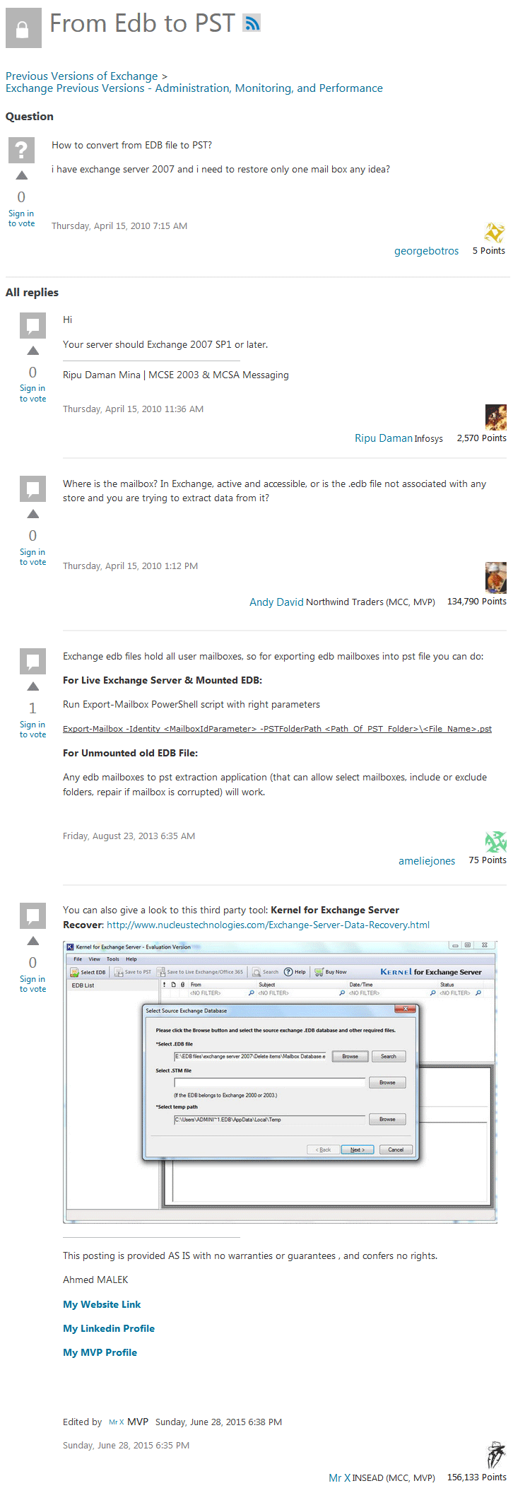513x1493 pixels.
Task: Click the date Friday, August 23, 2013 6:35 AM
Action: 129,836
